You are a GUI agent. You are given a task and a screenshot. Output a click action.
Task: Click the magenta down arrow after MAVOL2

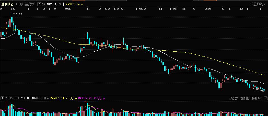104,98
